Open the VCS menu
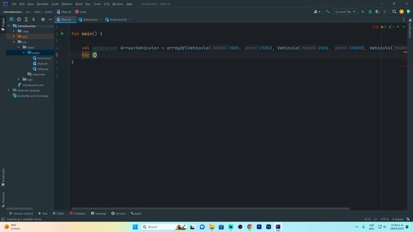The height and width of the screenshot is (232, 413). click(x=106, y=4)
